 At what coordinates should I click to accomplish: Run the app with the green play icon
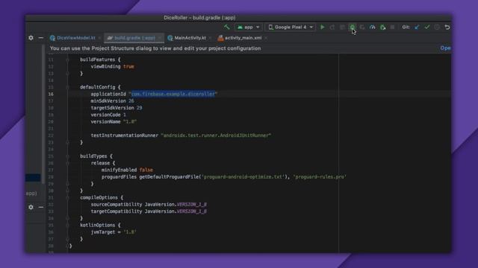click(322, 27)
